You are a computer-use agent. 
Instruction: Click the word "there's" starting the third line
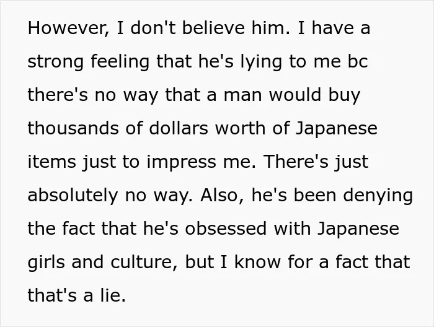click(x=58, y=95)
